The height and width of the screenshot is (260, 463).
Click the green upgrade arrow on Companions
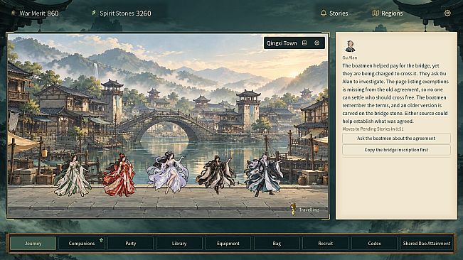click(101, 240)
